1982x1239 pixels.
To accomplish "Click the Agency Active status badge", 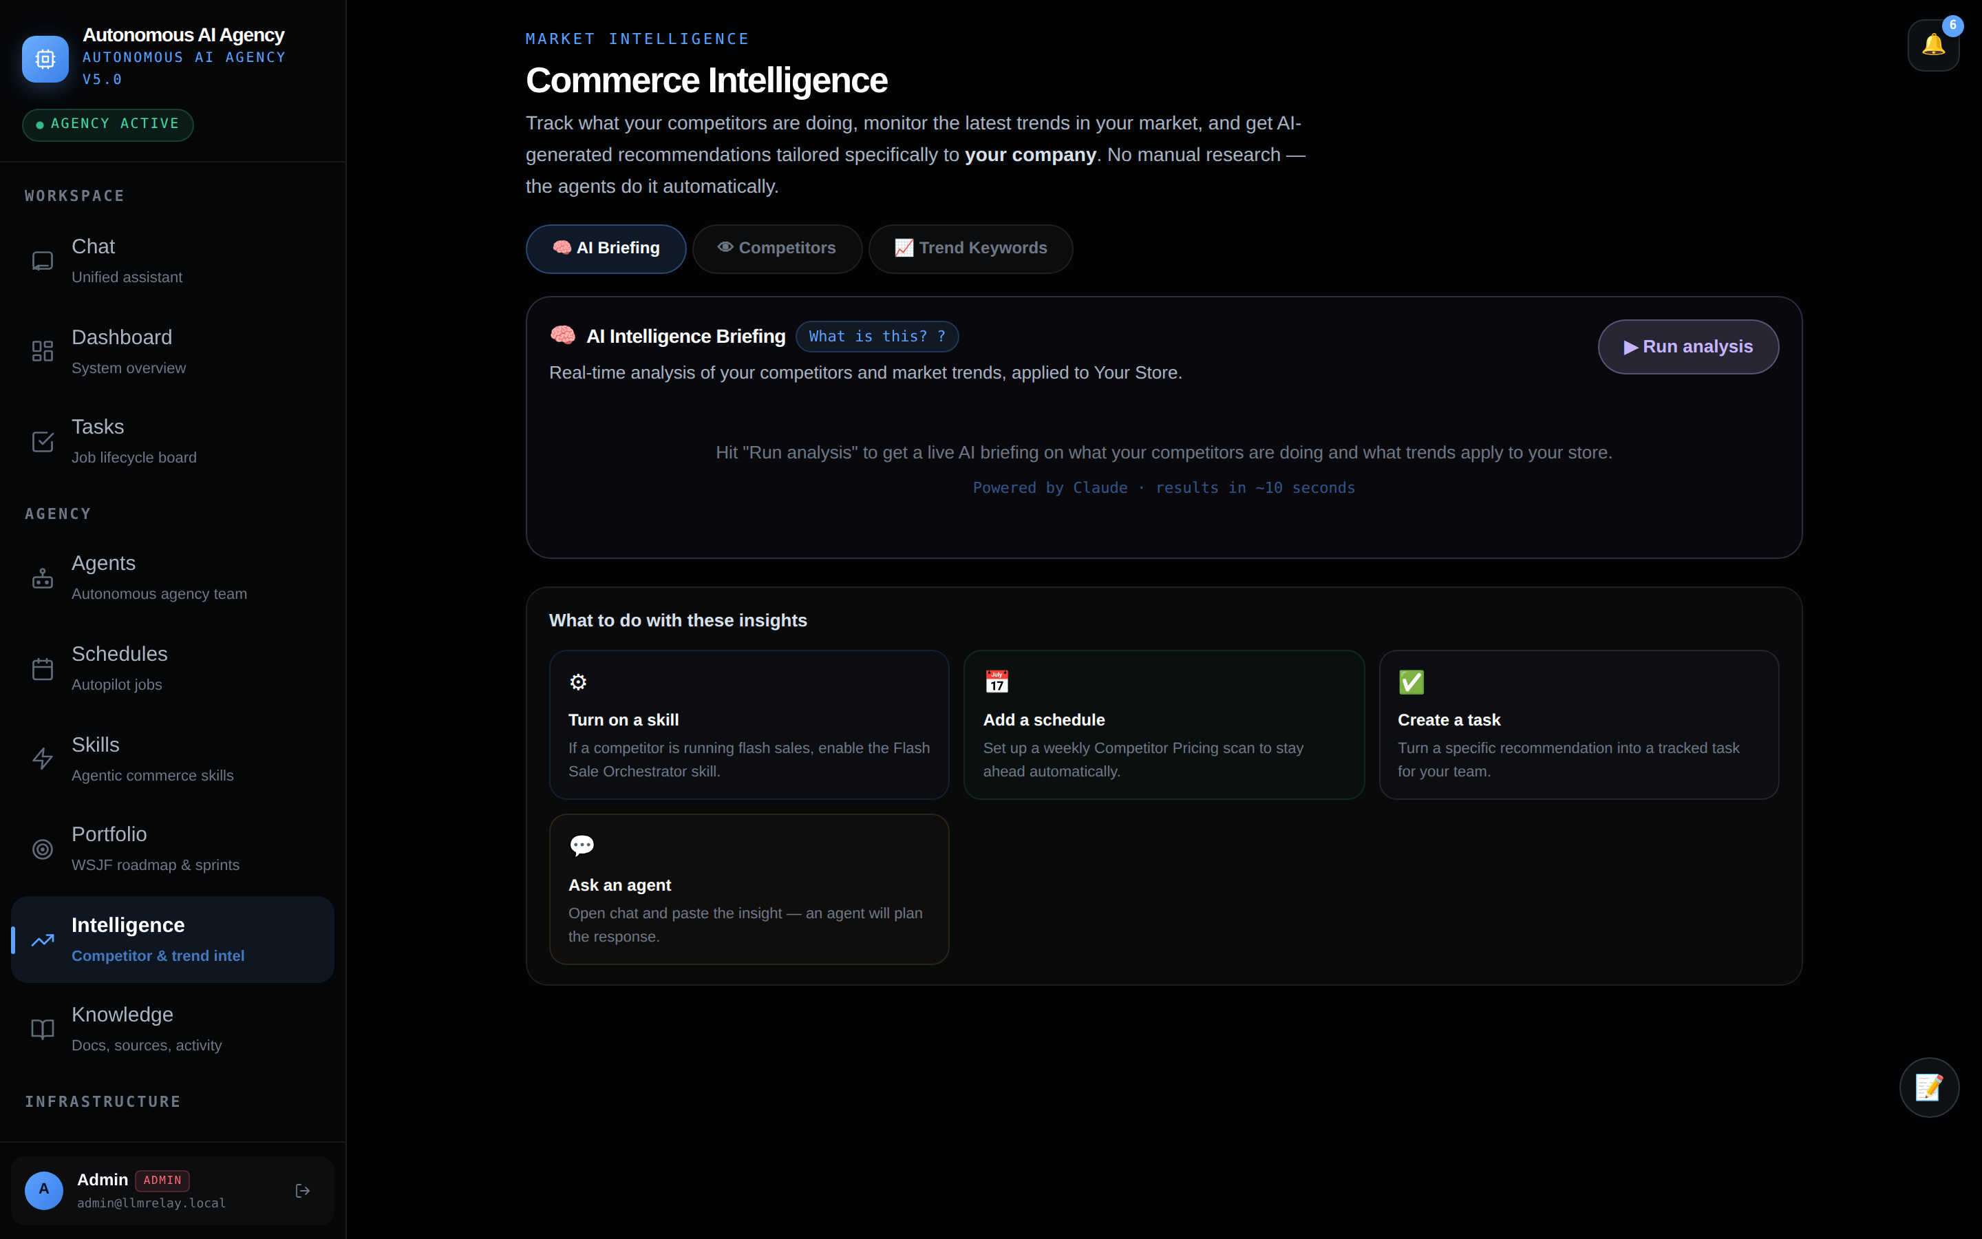I will click(107, 125).
